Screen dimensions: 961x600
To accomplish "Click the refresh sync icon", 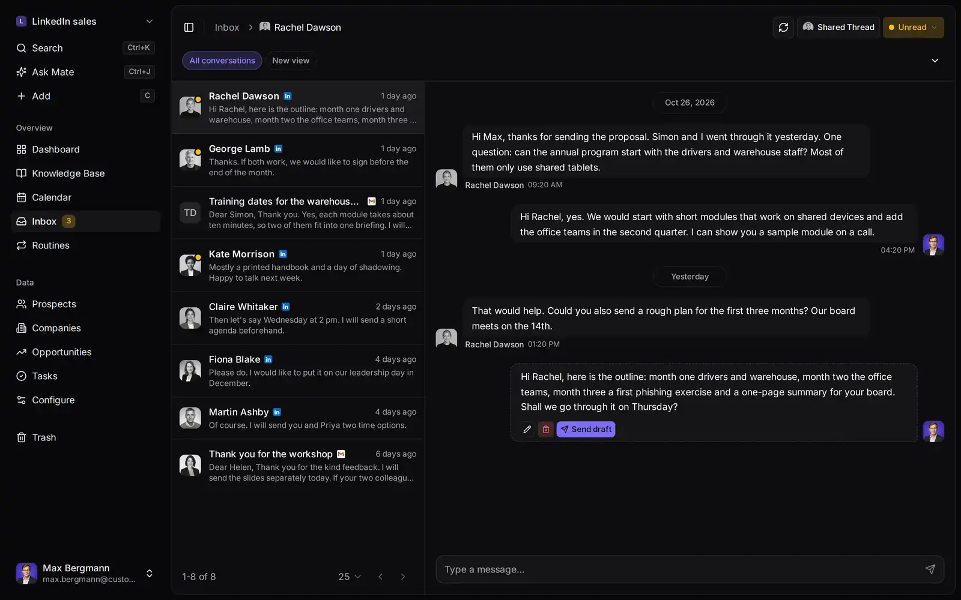I will 783,28.
